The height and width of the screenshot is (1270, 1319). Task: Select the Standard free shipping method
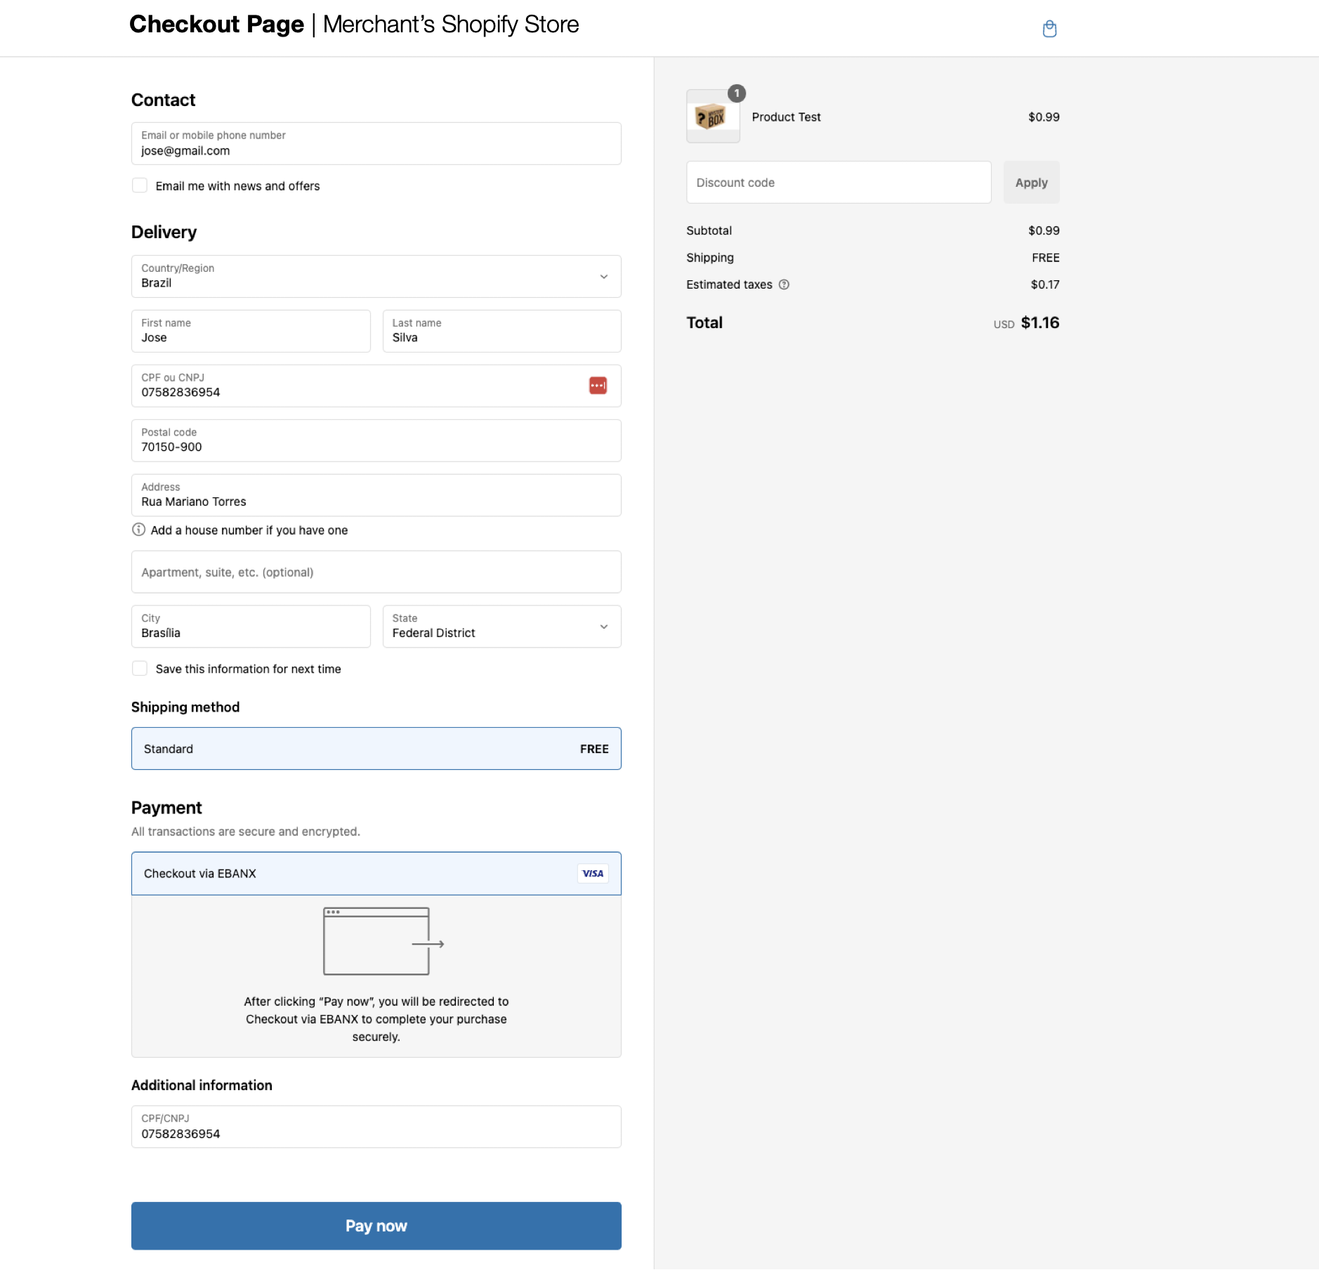(x=376, y=748)
